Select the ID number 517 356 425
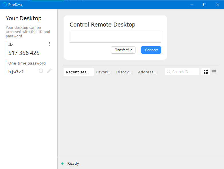Viewport: 224px width, 169px height. click(24, 53)
